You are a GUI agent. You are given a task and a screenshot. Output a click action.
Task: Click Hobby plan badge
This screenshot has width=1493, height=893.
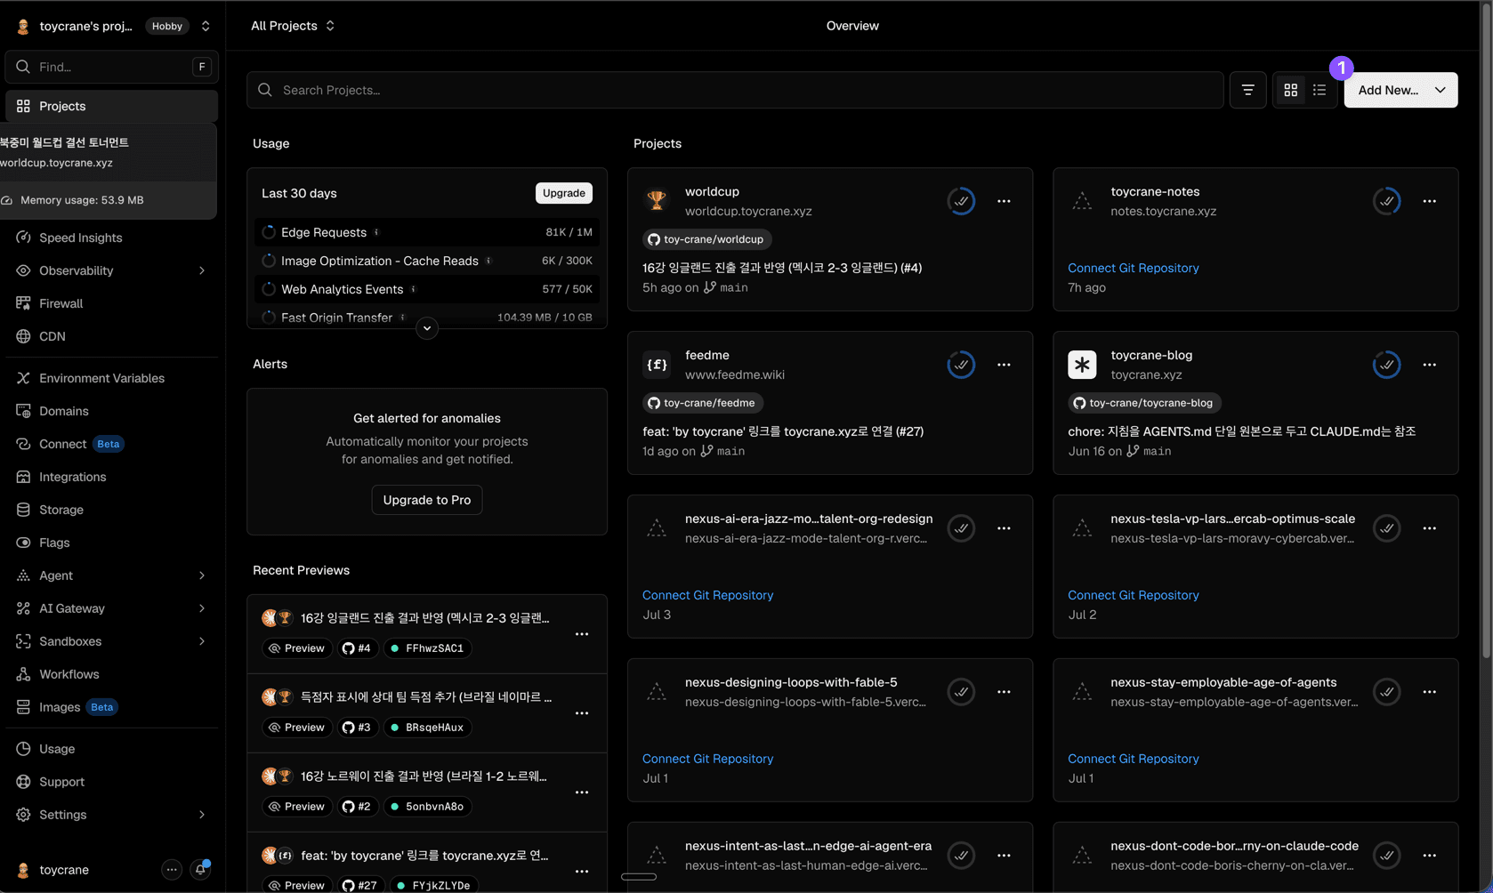tap(166, 26)
